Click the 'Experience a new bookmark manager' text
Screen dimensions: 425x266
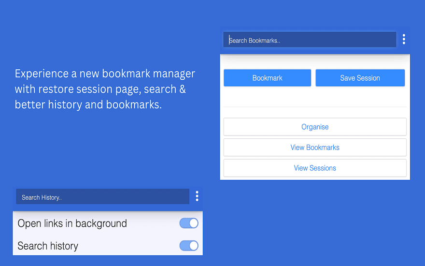click(105, 74)
